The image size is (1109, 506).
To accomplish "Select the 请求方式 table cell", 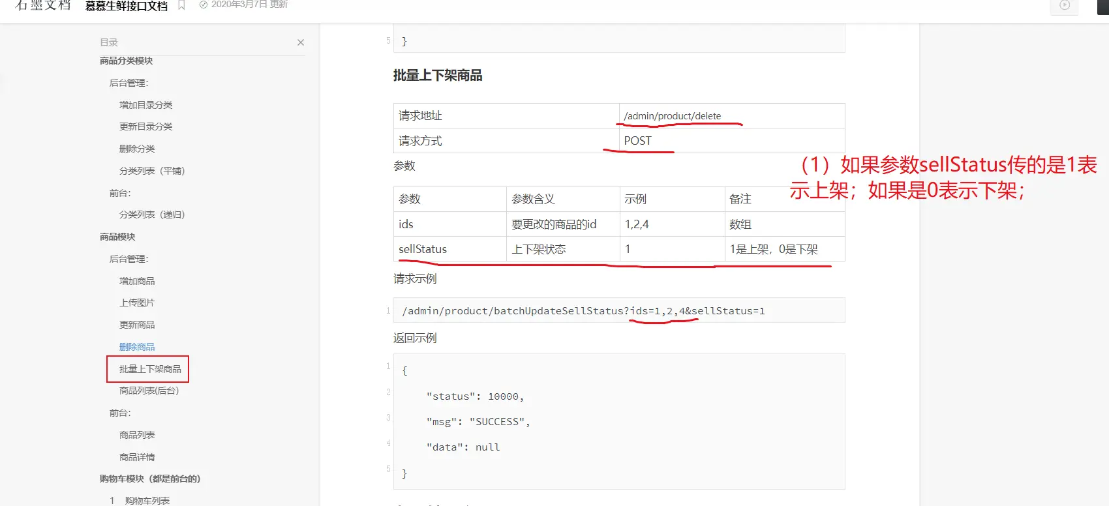I will coord(506,141).
